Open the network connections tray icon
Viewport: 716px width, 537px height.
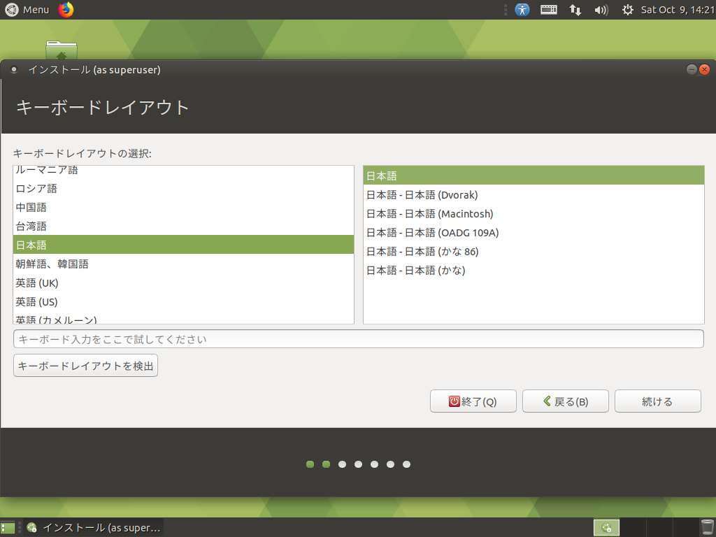(575, 10)
